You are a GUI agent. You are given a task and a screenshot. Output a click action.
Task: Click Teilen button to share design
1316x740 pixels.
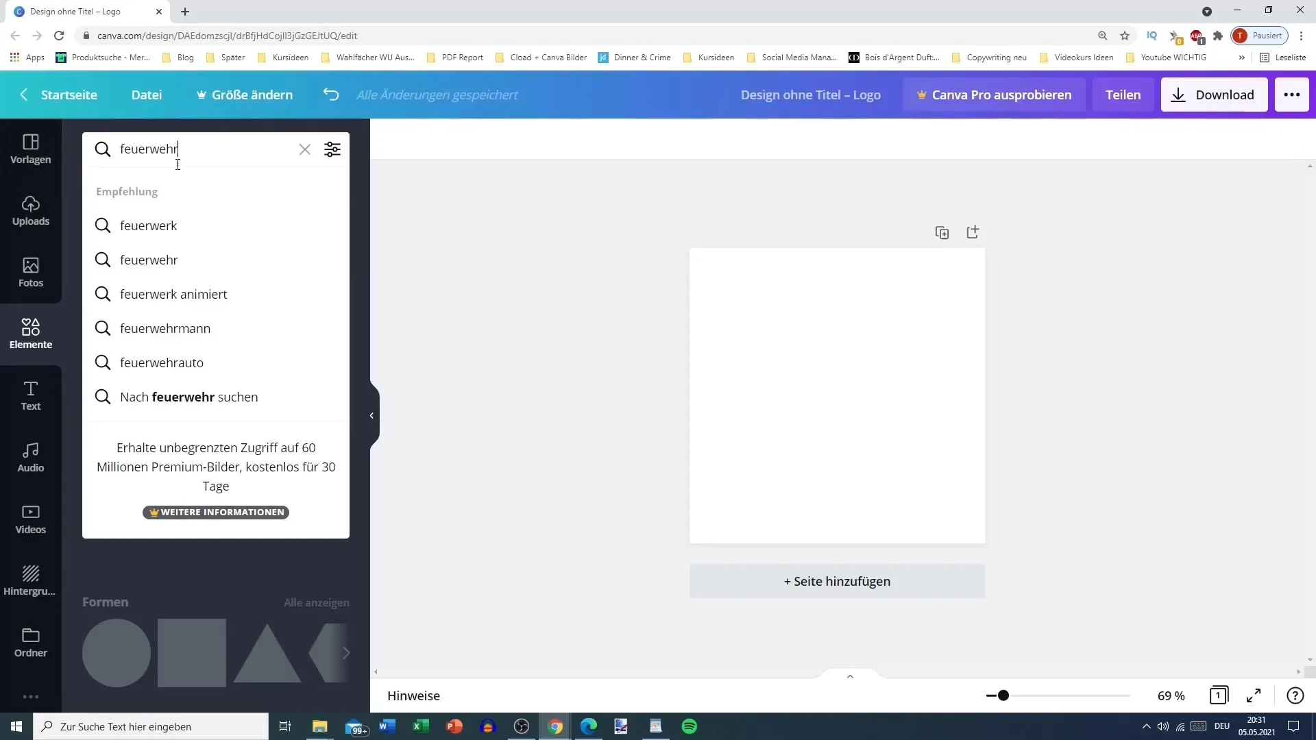click(1123, 94)
